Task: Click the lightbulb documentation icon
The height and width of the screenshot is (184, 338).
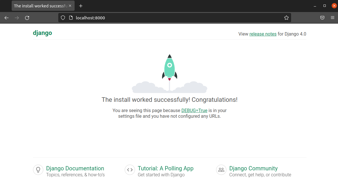Action: pos(38,170)
